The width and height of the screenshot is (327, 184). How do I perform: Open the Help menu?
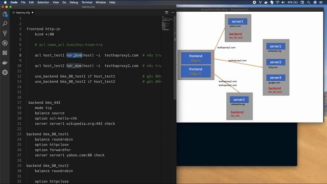112,2
